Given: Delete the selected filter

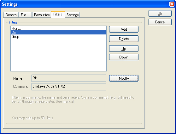Looking at the screenshot, I should coord(124,39).
